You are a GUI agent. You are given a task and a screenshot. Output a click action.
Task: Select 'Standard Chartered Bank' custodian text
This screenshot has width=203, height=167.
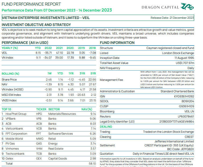click(177, 91)
